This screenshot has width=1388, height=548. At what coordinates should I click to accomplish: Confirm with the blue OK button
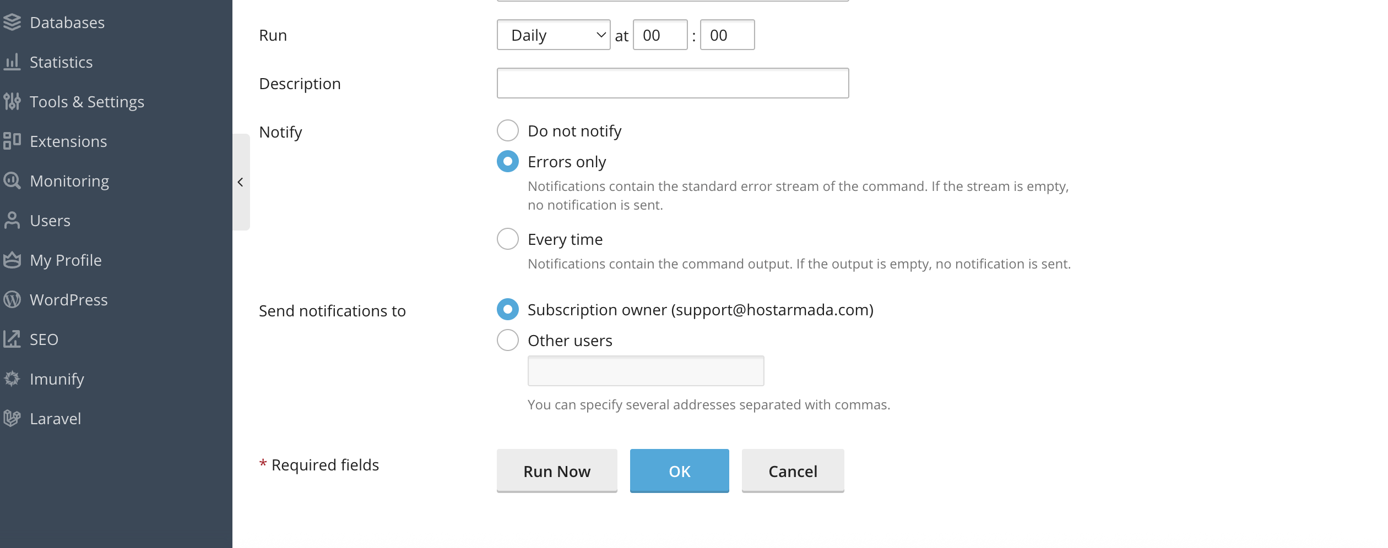(x=680, y=471)
